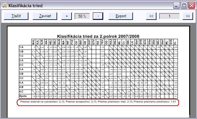Screen dimensions: 197x119
Task: Click the GE column header
Action: point(85,42)
